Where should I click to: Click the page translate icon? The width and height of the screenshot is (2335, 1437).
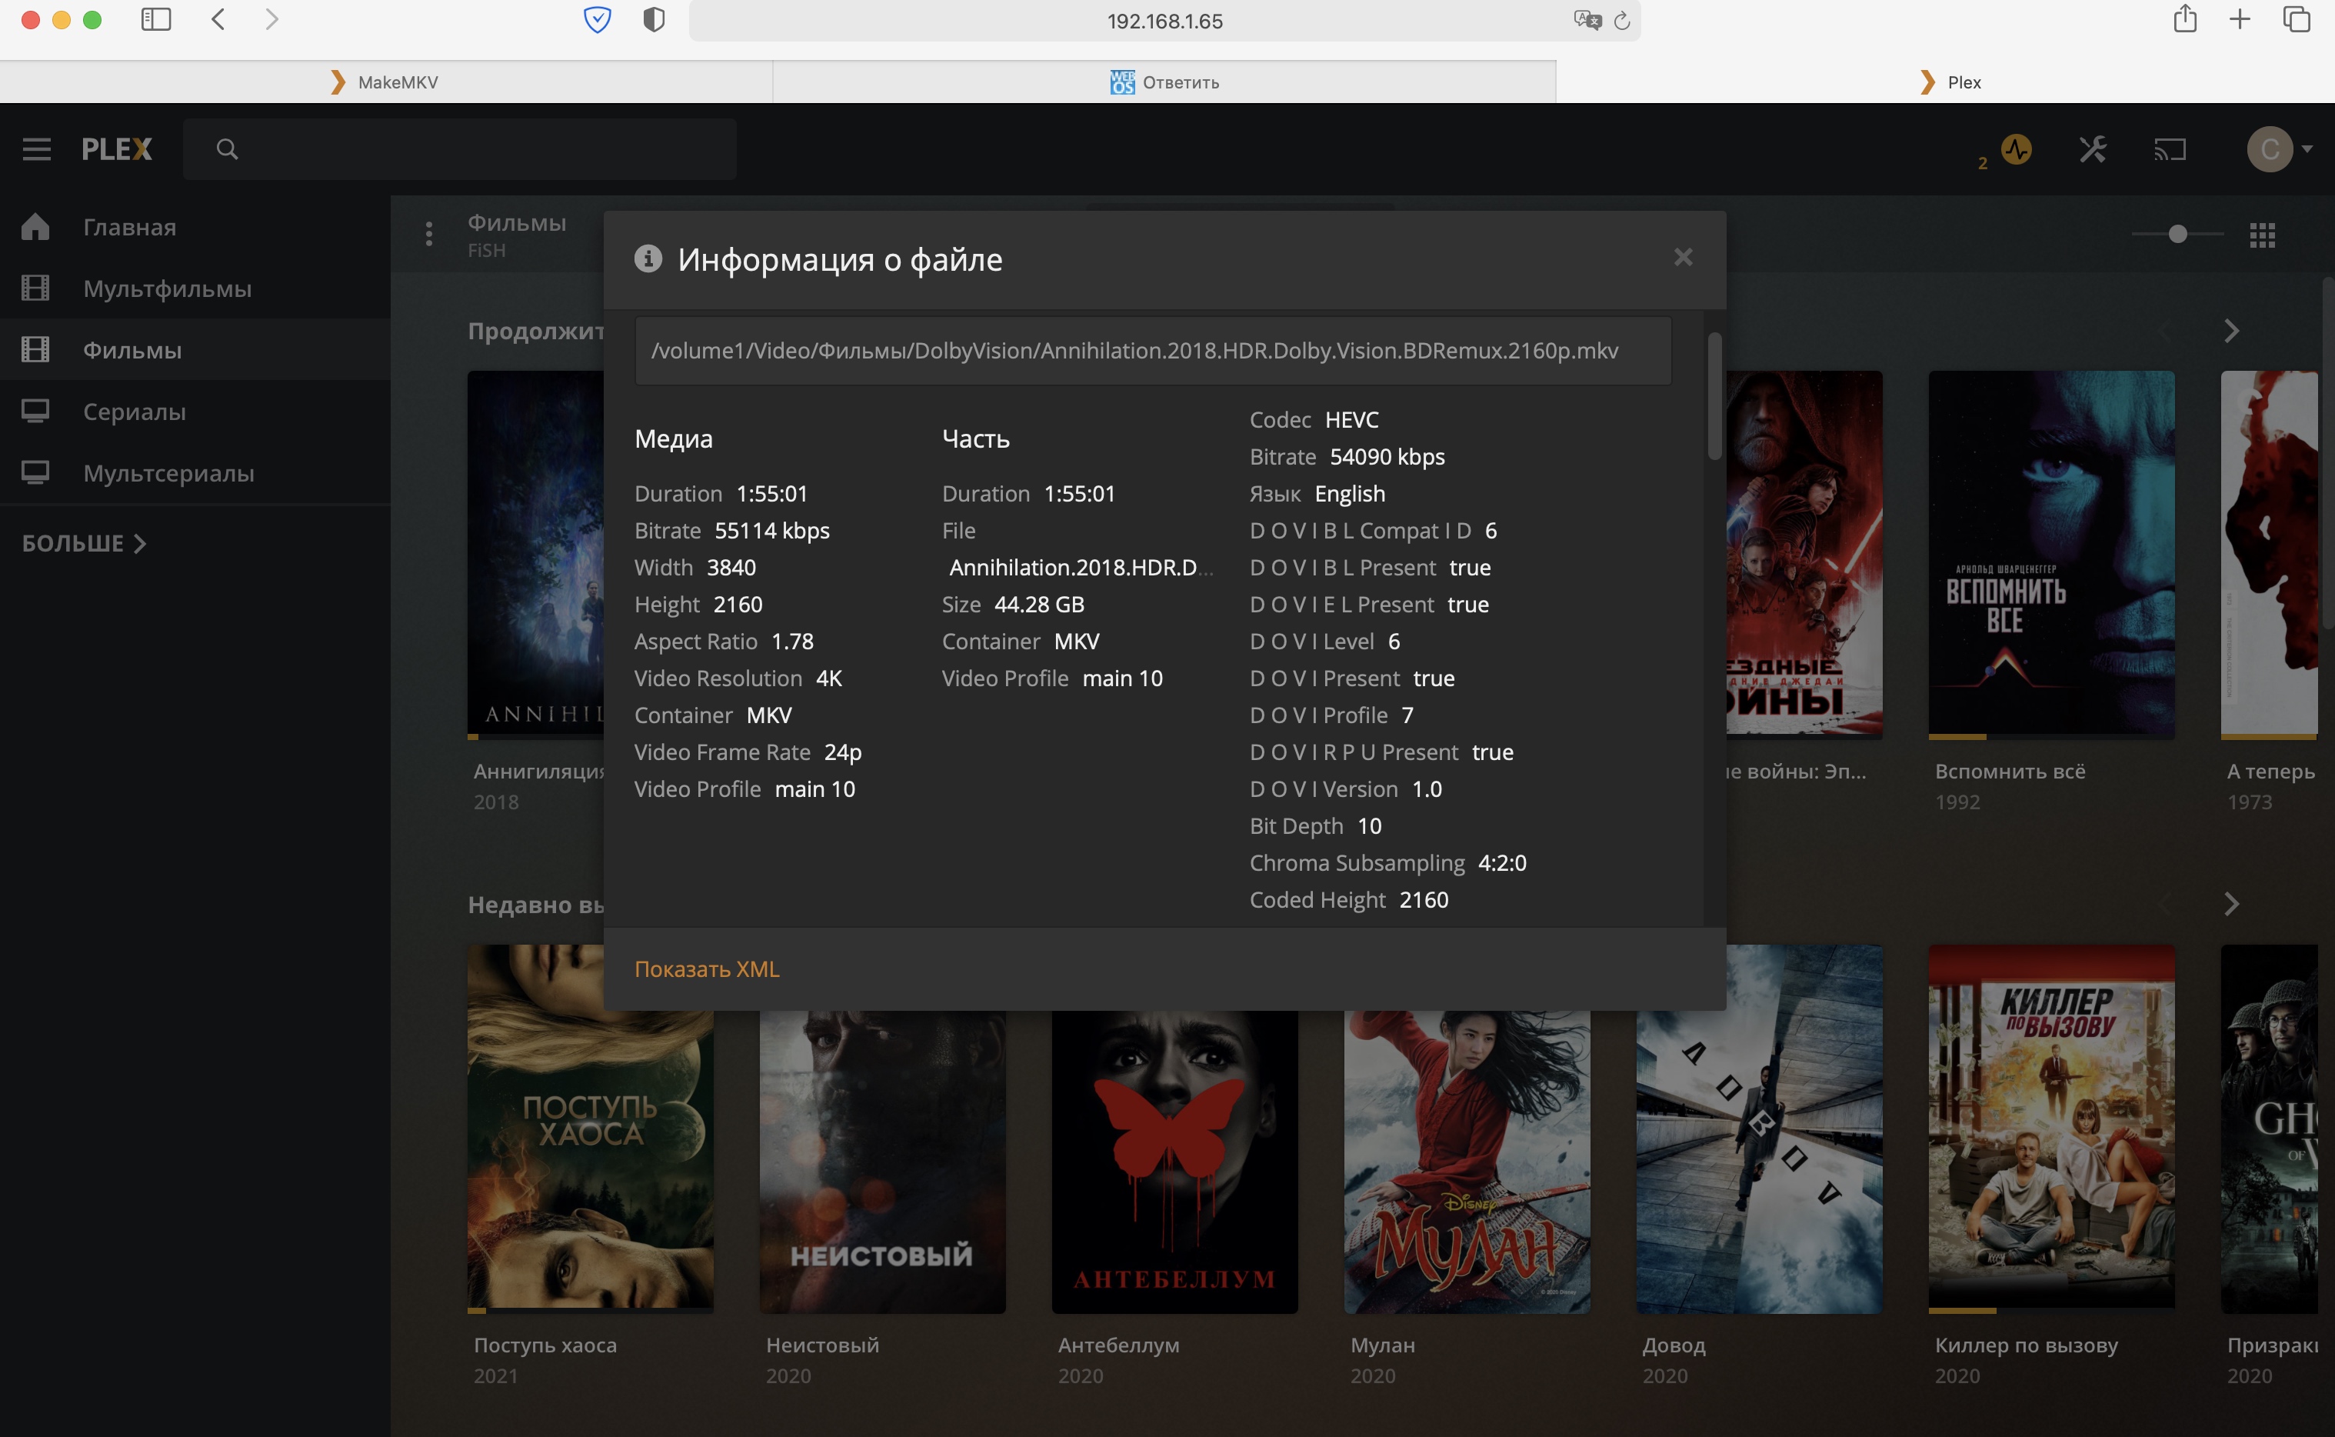(1587, 21)
